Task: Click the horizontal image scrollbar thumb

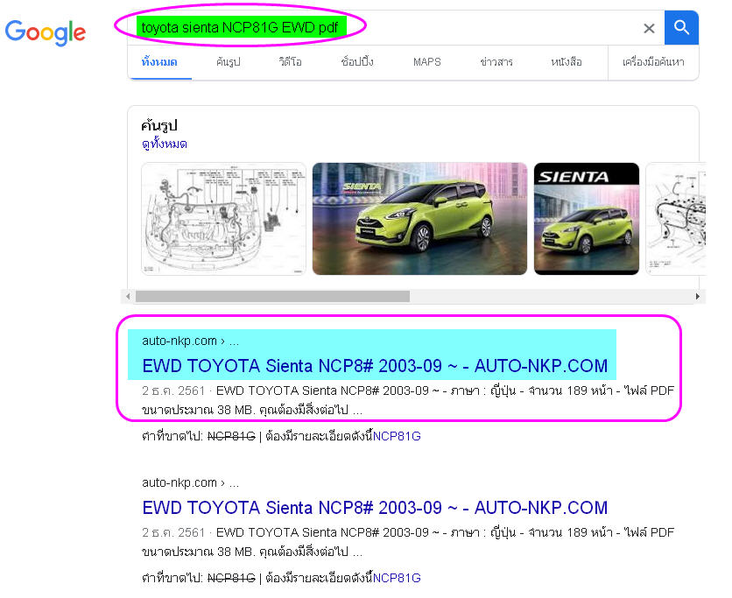Action: pyautogui.click(x=272, y=297)
